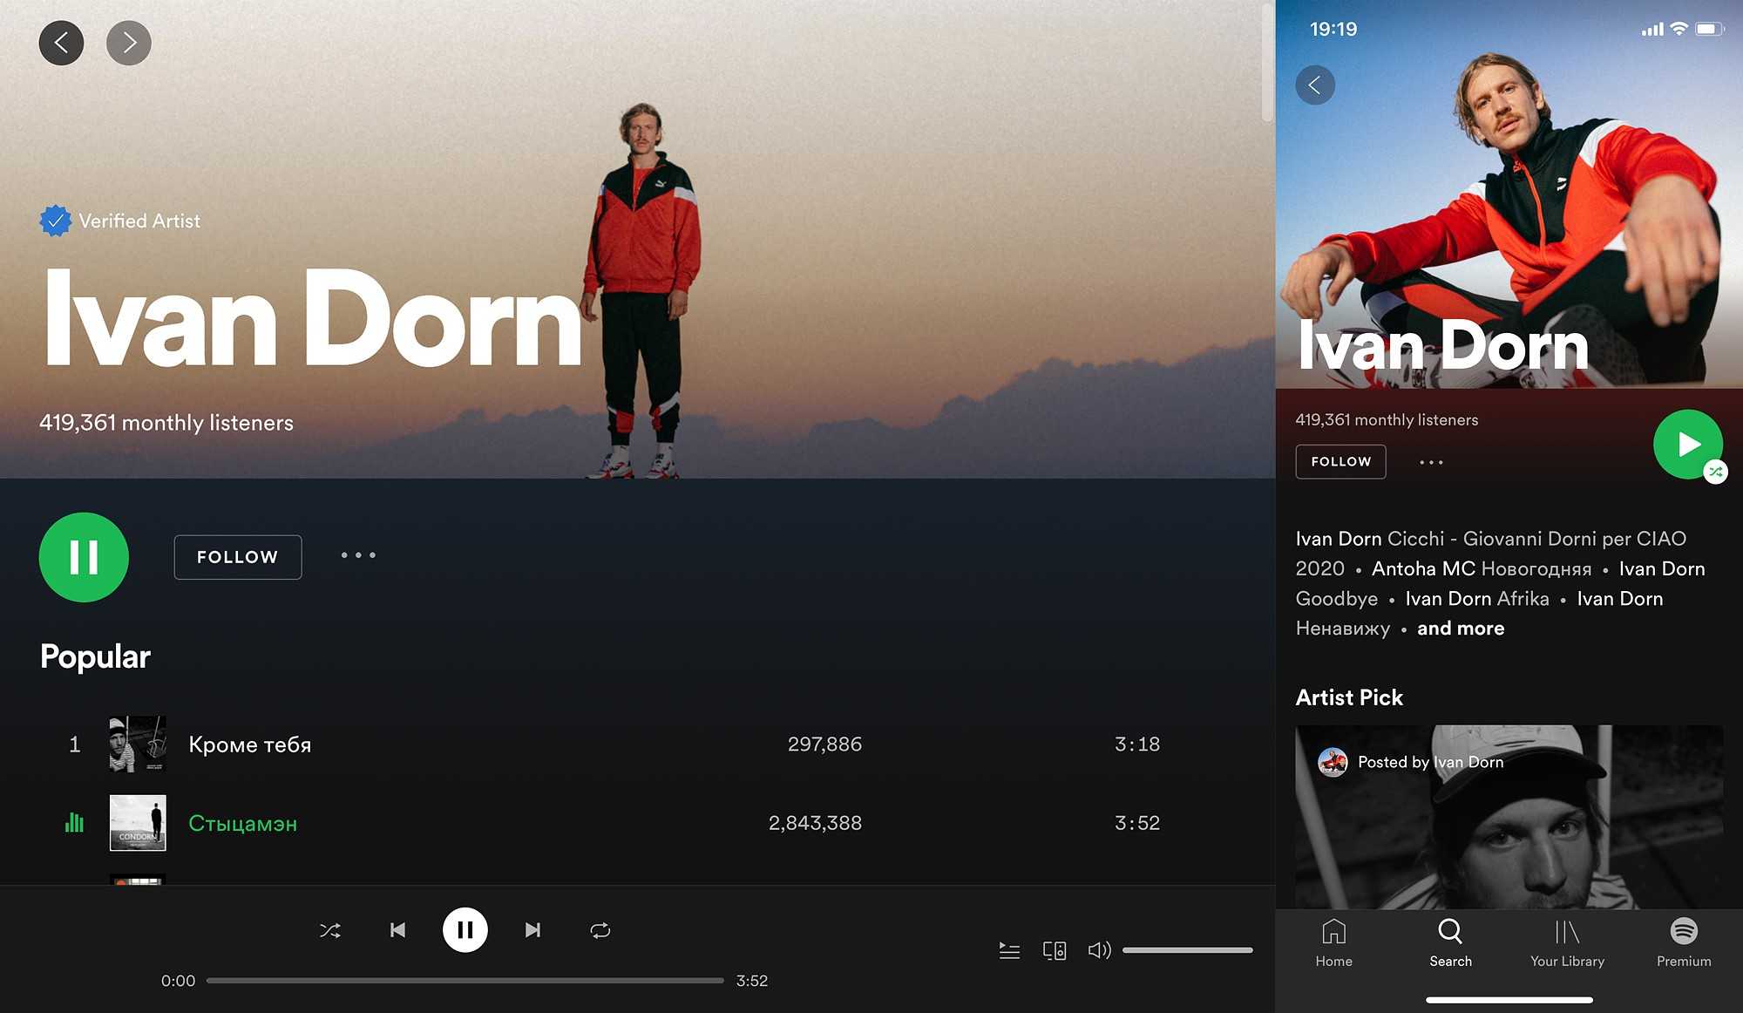Open mobile more options three dots
This screenshot has height=1013, width=1743.
[1431, 462]
